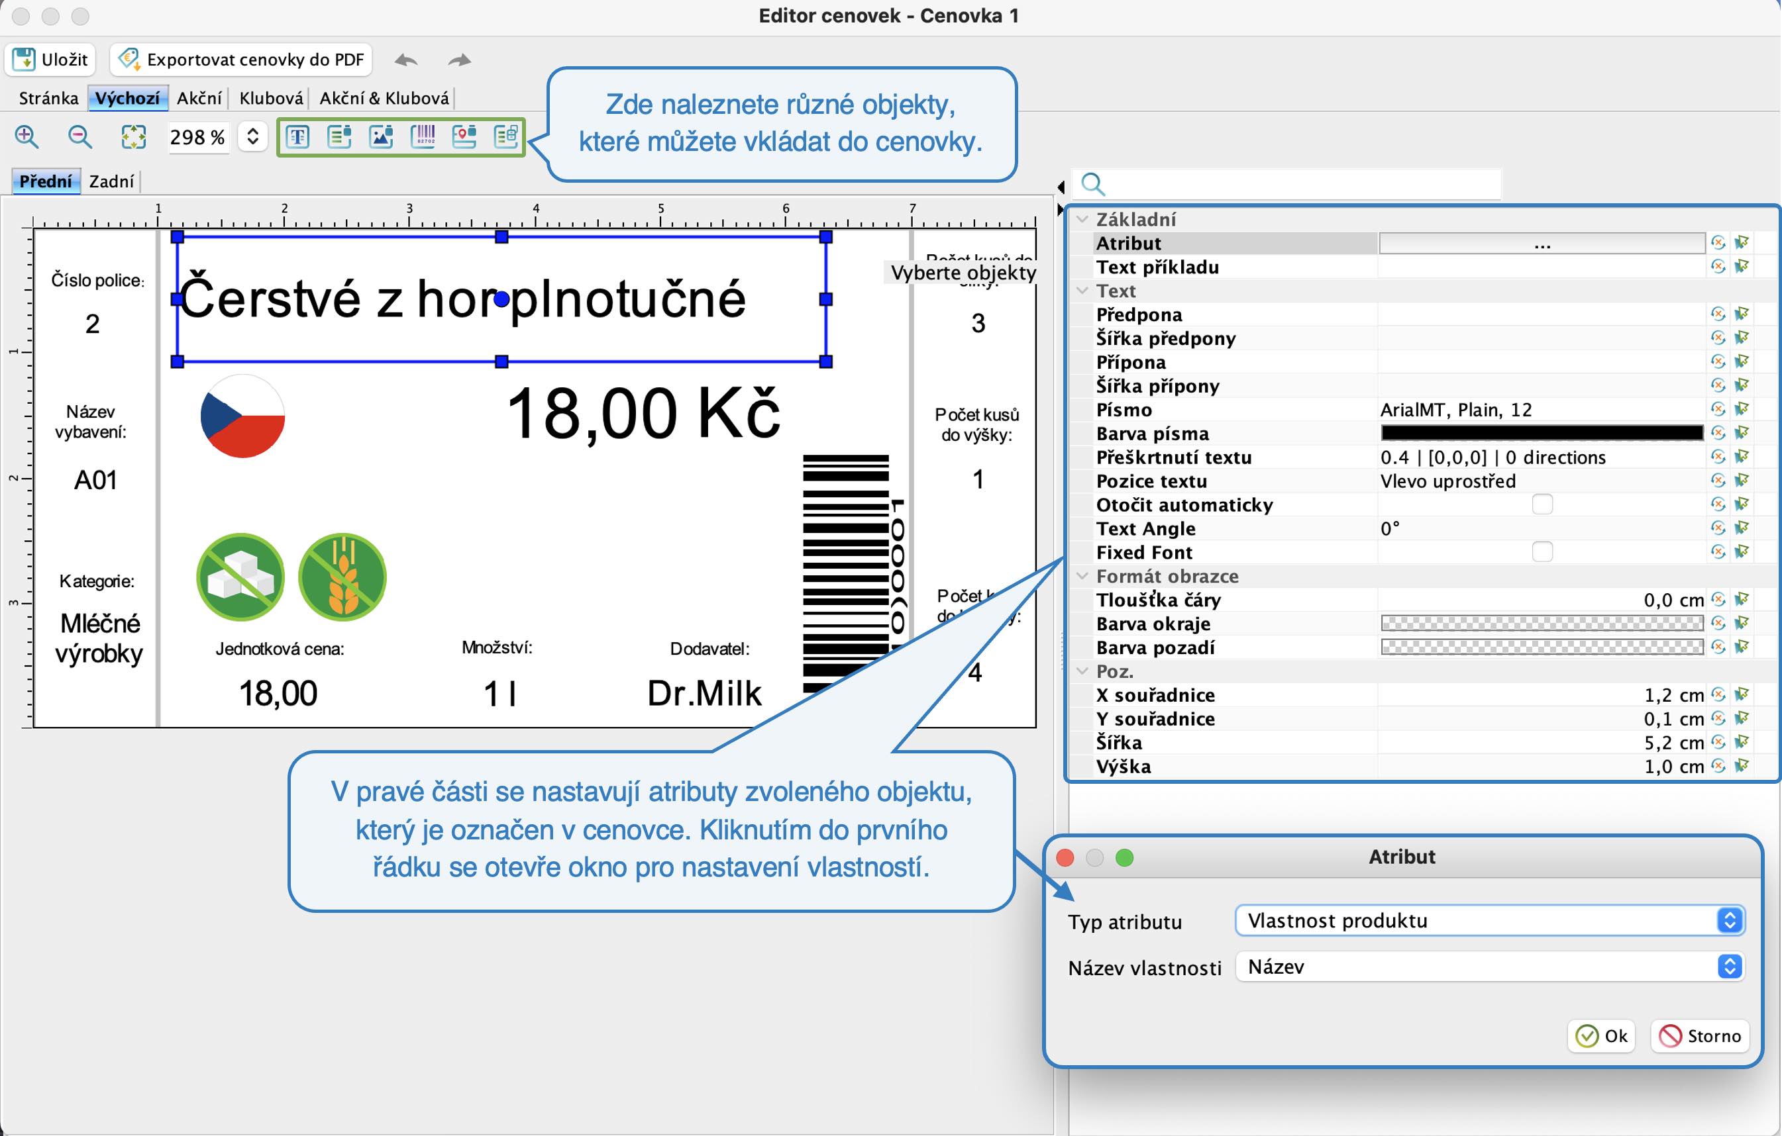Reset the Atribut row value
The image size is (1782, 1136).
pos(1718,242)
